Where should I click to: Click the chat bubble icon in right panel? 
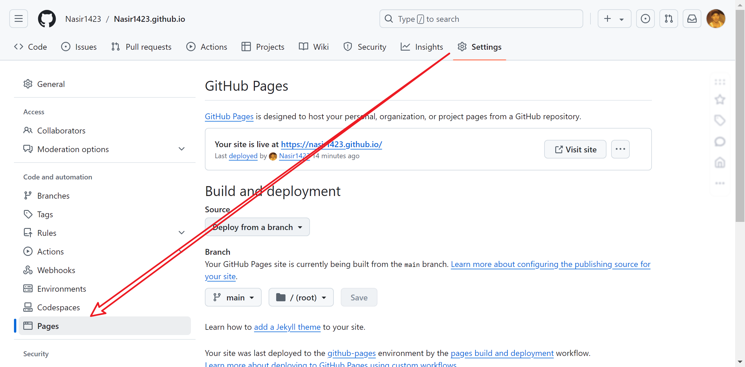coord(720,142)
